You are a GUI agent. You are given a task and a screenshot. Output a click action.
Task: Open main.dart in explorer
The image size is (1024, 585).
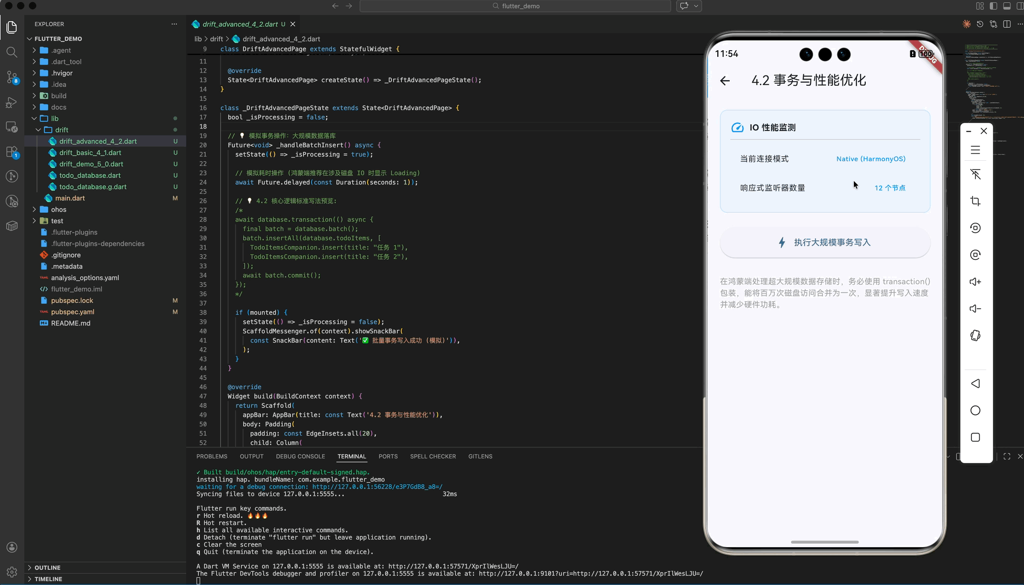(70, 198)
